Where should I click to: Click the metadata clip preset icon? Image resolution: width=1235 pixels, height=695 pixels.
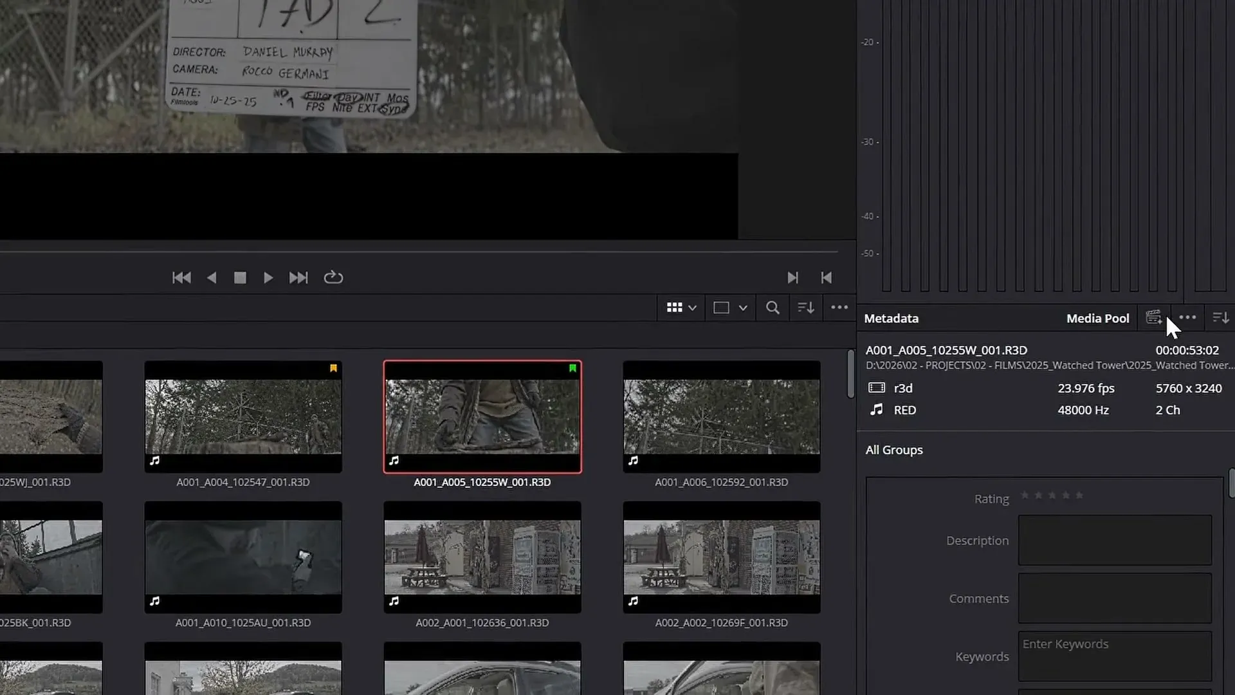click(1153, 317)
